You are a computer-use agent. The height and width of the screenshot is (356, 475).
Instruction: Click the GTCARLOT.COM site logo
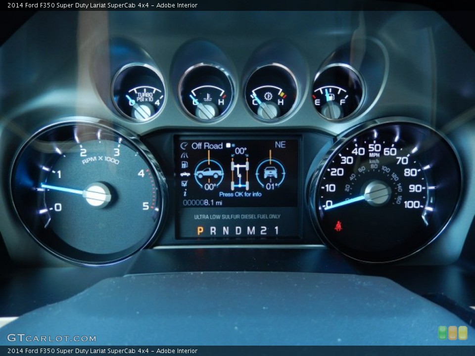[x=51, y=338]
